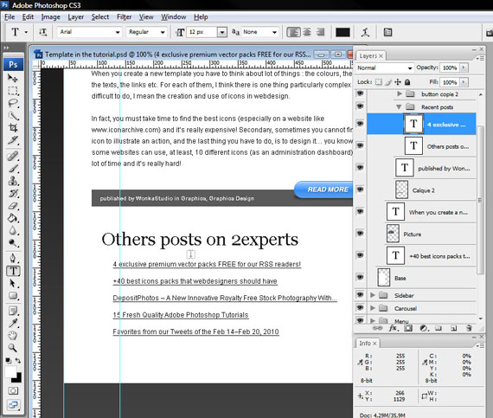Select the Hand tool
This screenshot has width=493, height=418.
pos(13,336)
